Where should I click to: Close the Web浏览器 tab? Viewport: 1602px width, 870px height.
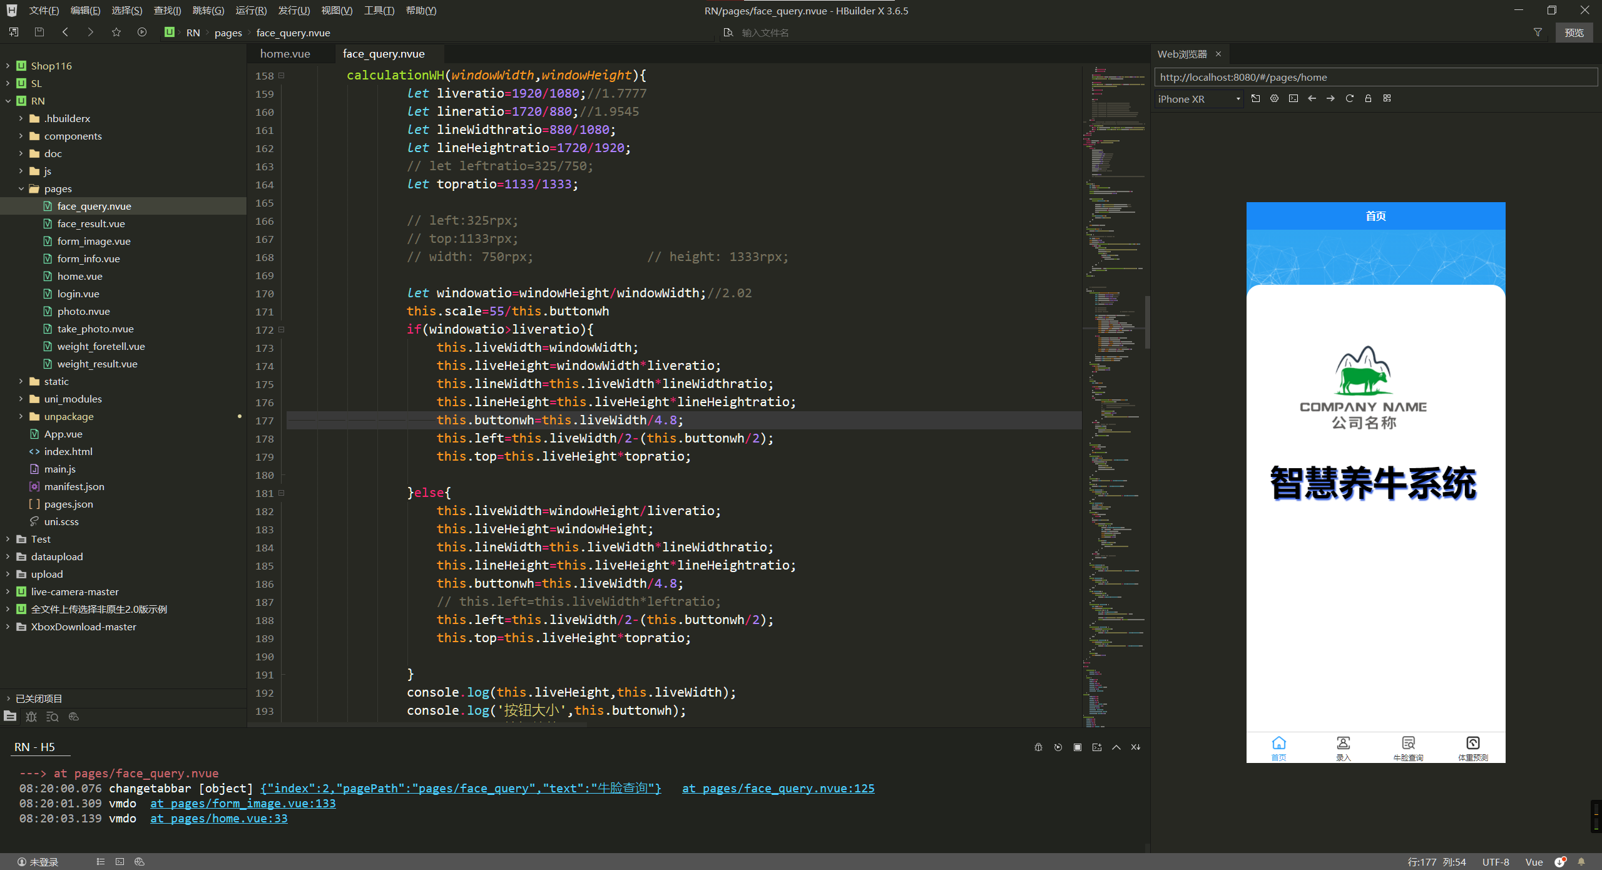(1218, 54)
